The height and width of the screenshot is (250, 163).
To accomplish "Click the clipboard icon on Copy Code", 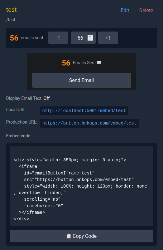I will (69, 236).
